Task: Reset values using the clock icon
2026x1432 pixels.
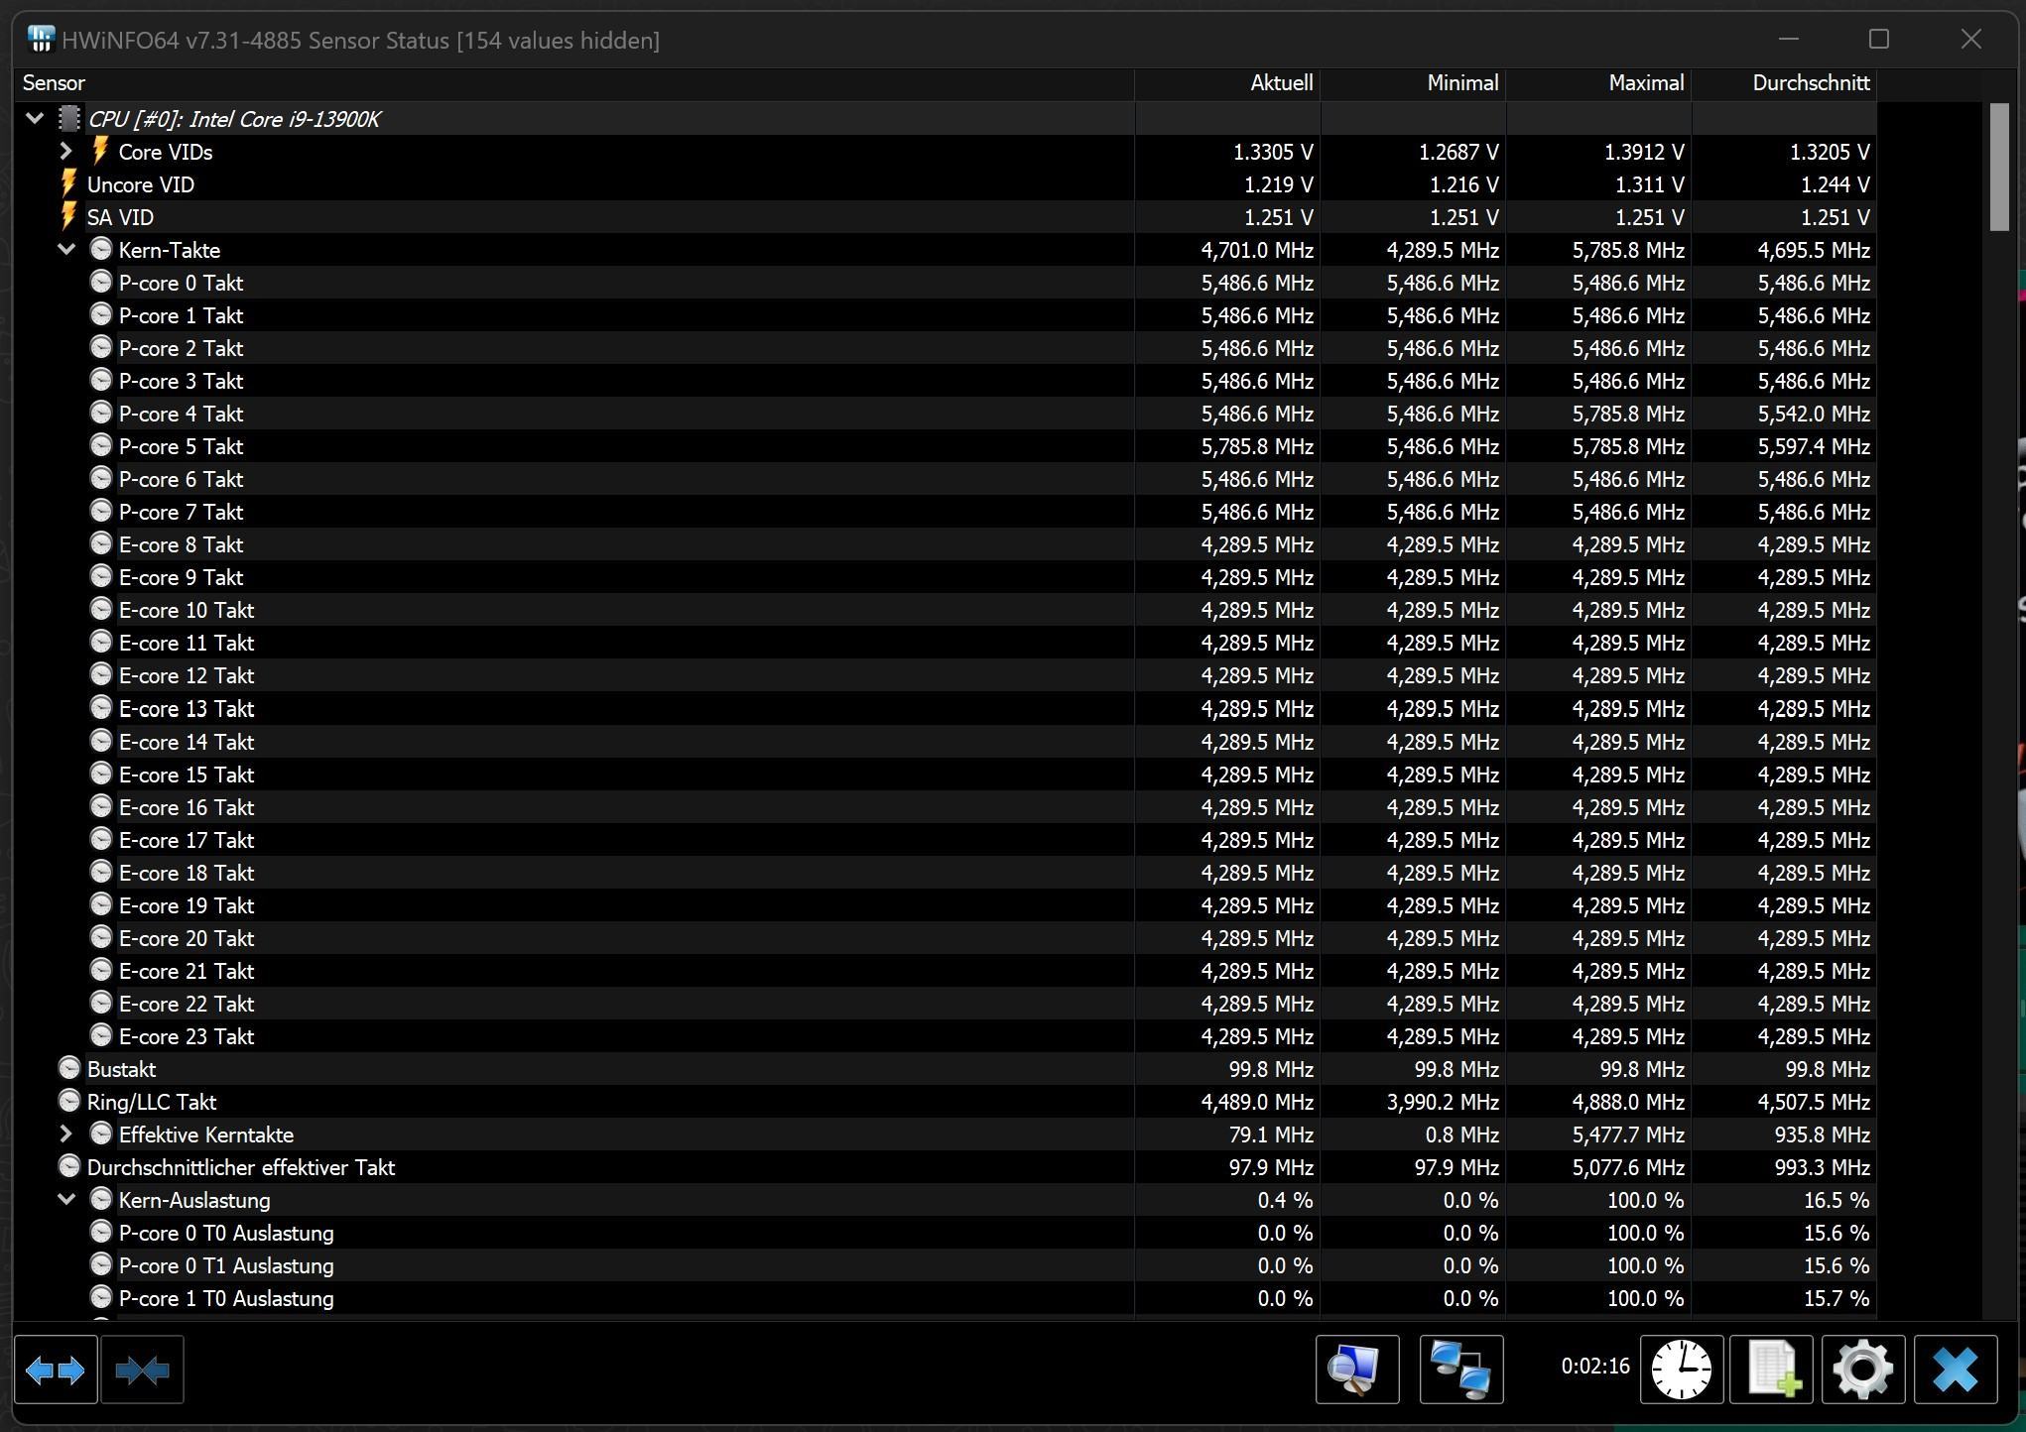Action: click(1681, 1371)
